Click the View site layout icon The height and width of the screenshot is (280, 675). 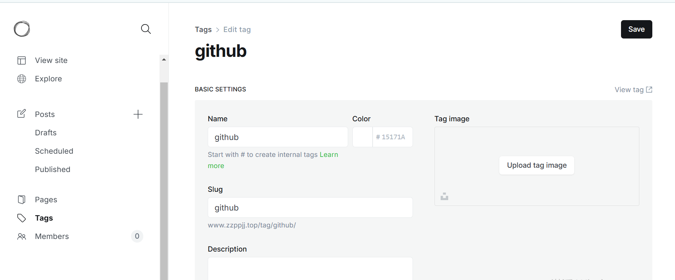(x=22, y=60)
